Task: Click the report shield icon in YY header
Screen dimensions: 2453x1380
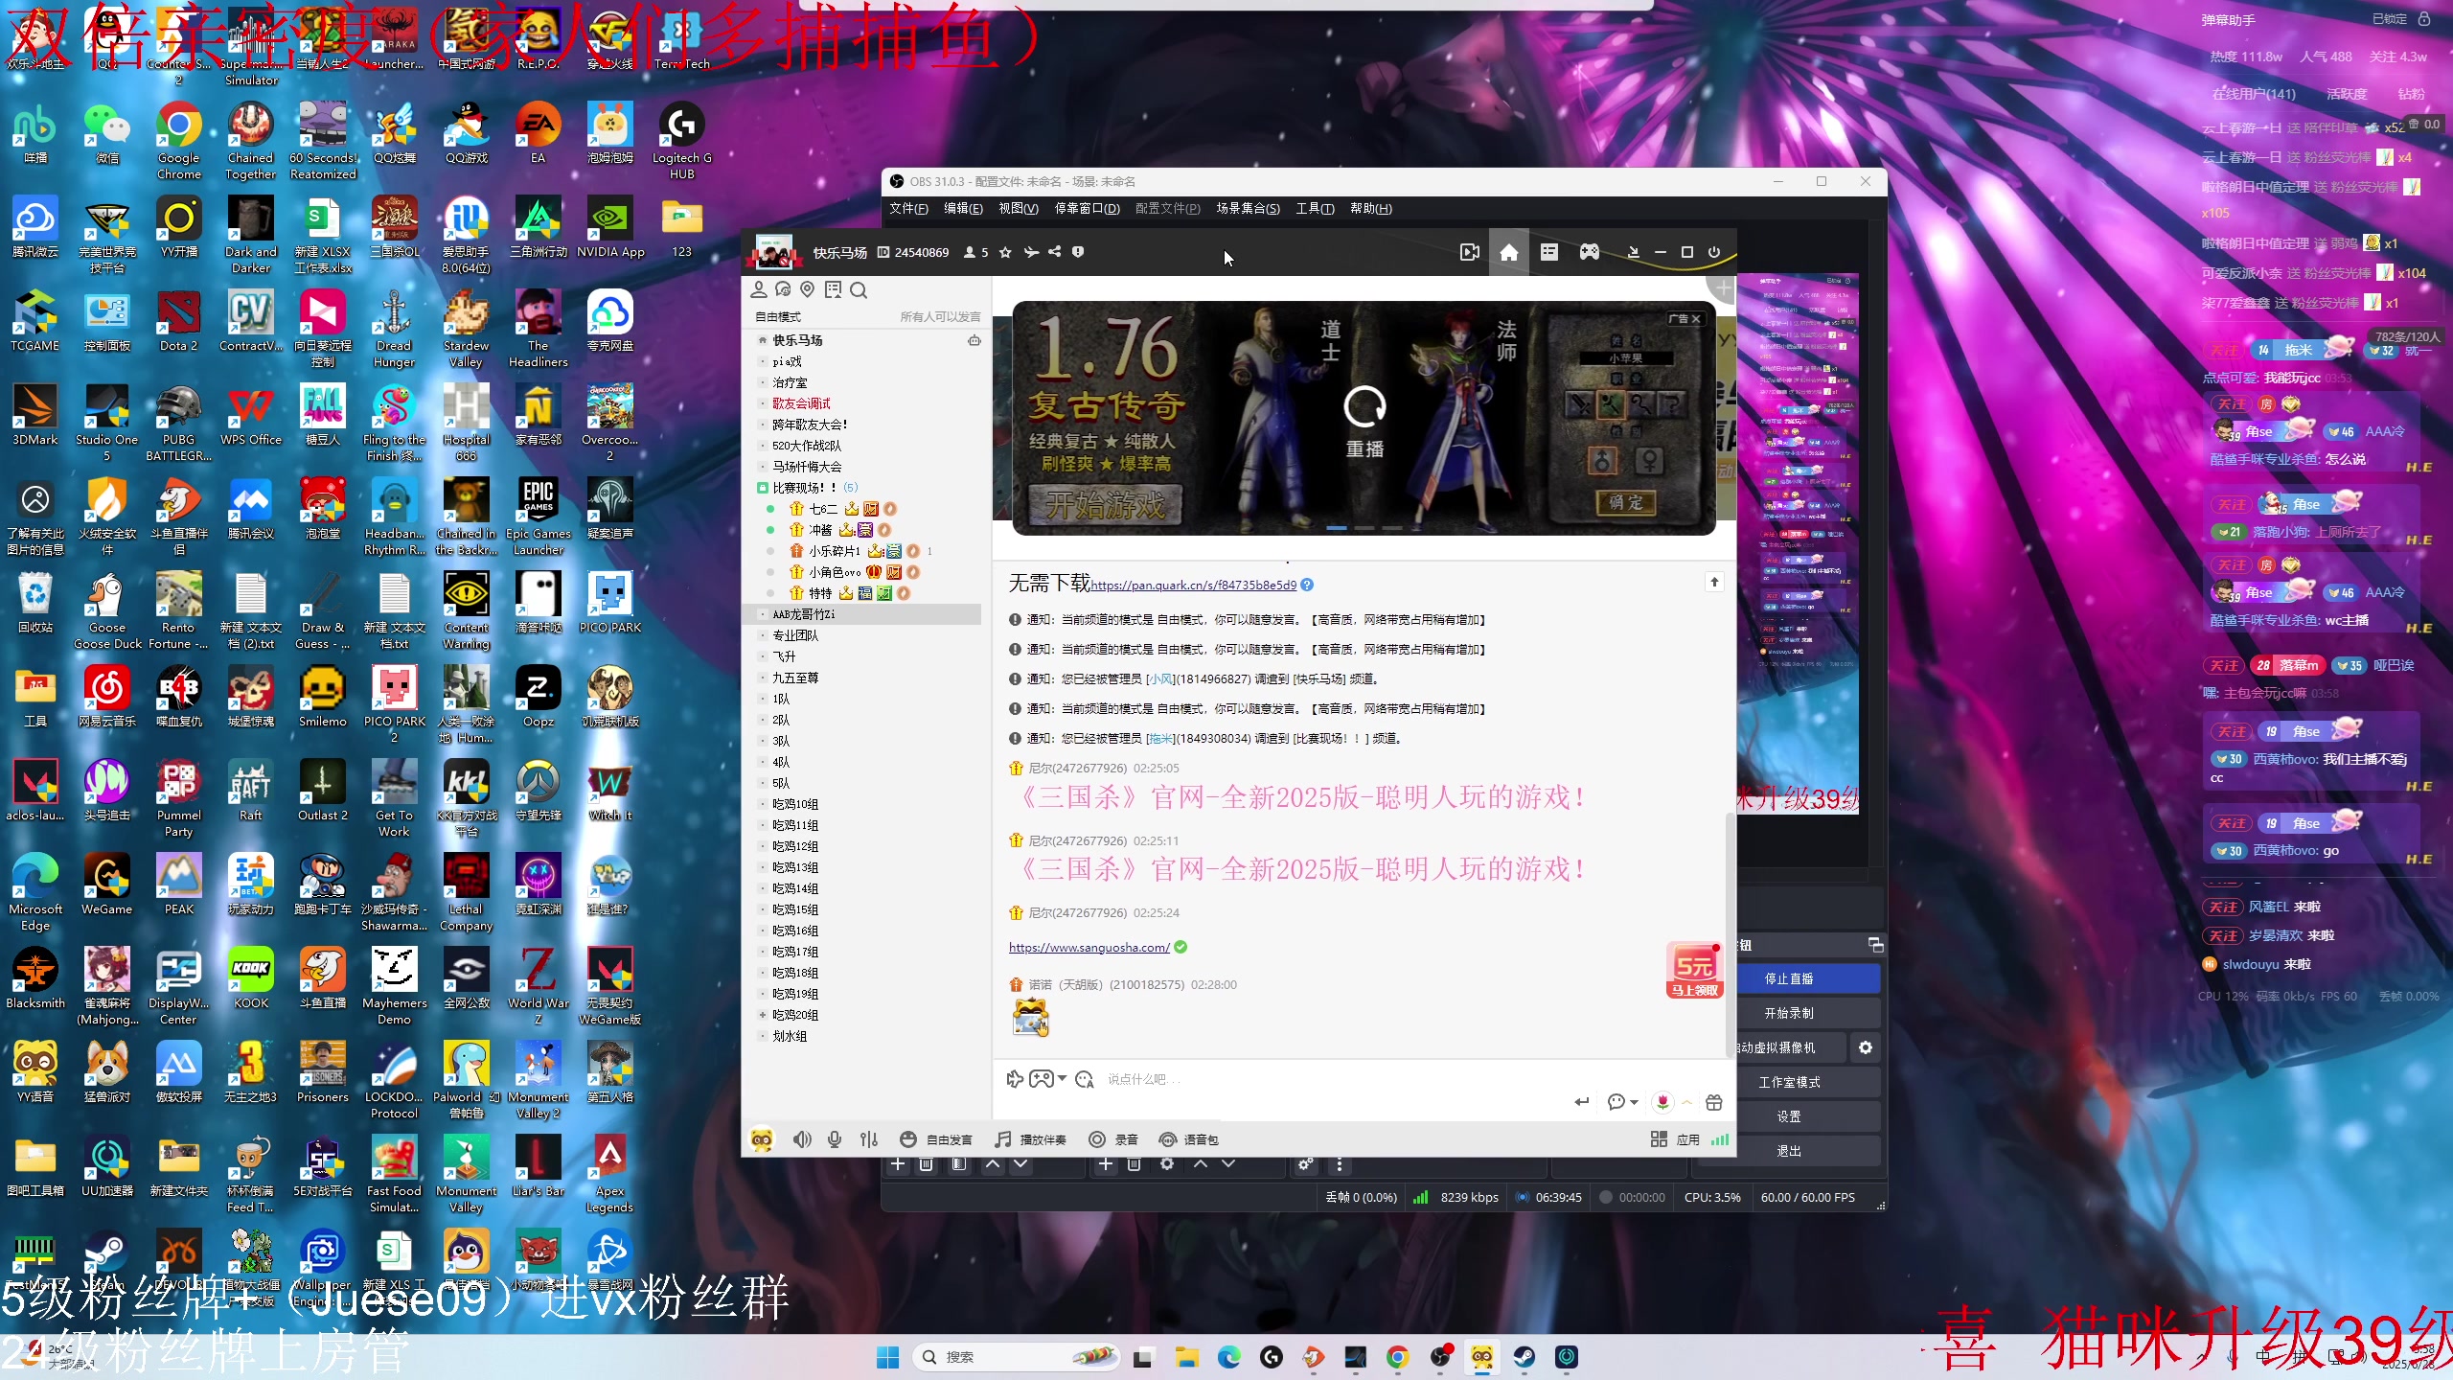Action: [1078, 252]
